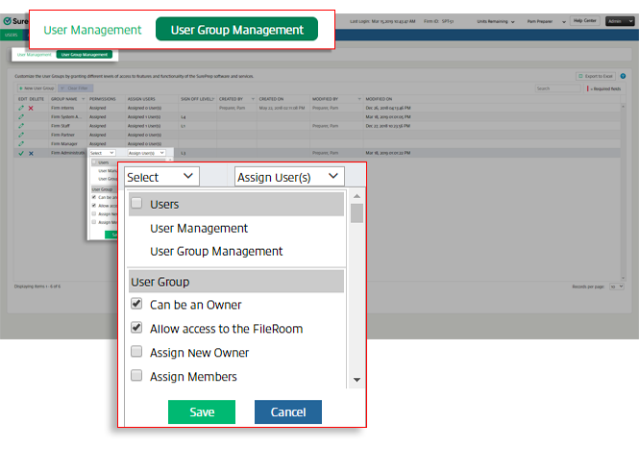This screenshot has width=639, height=449.
Task: Click the green checkmark to confirm row edit
Action: click(21, 153)
